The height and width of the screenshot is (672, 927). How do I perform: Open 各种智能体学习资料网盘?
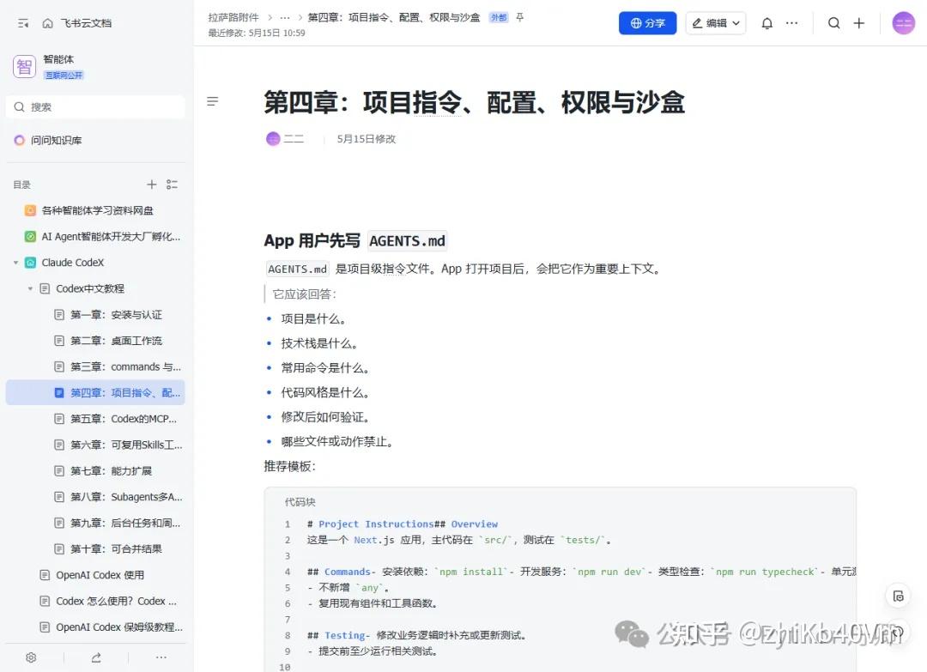[97, 210]
